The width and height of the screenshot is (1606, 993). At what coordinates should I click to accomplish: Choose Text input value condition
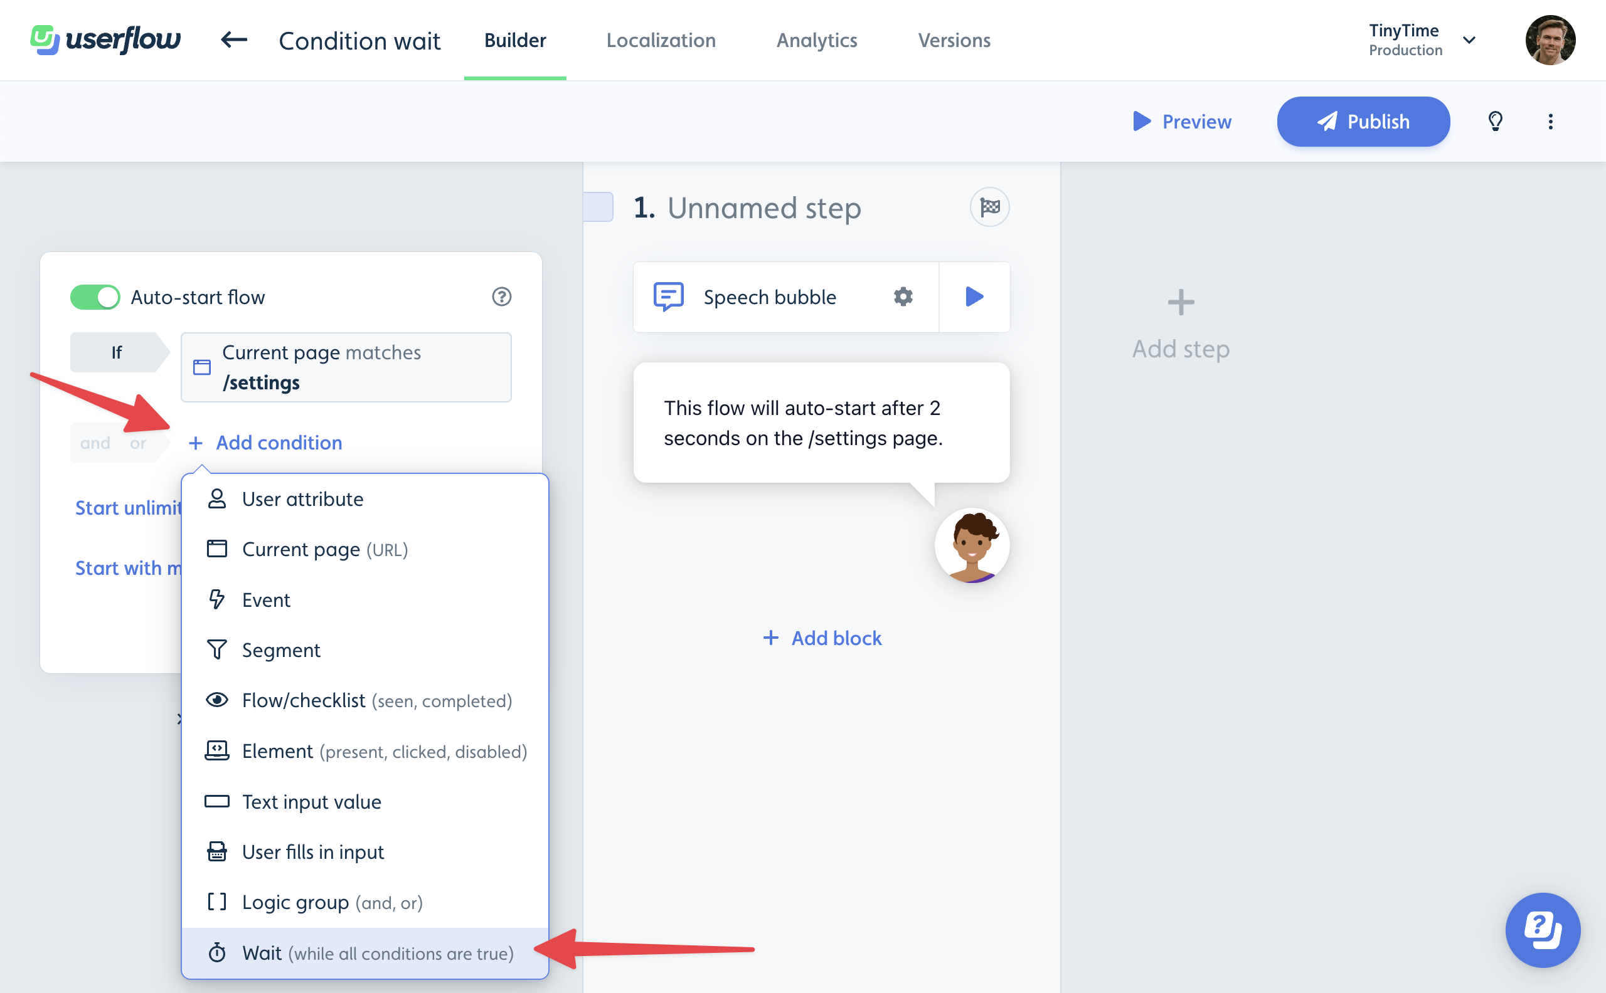click(365, 802)
